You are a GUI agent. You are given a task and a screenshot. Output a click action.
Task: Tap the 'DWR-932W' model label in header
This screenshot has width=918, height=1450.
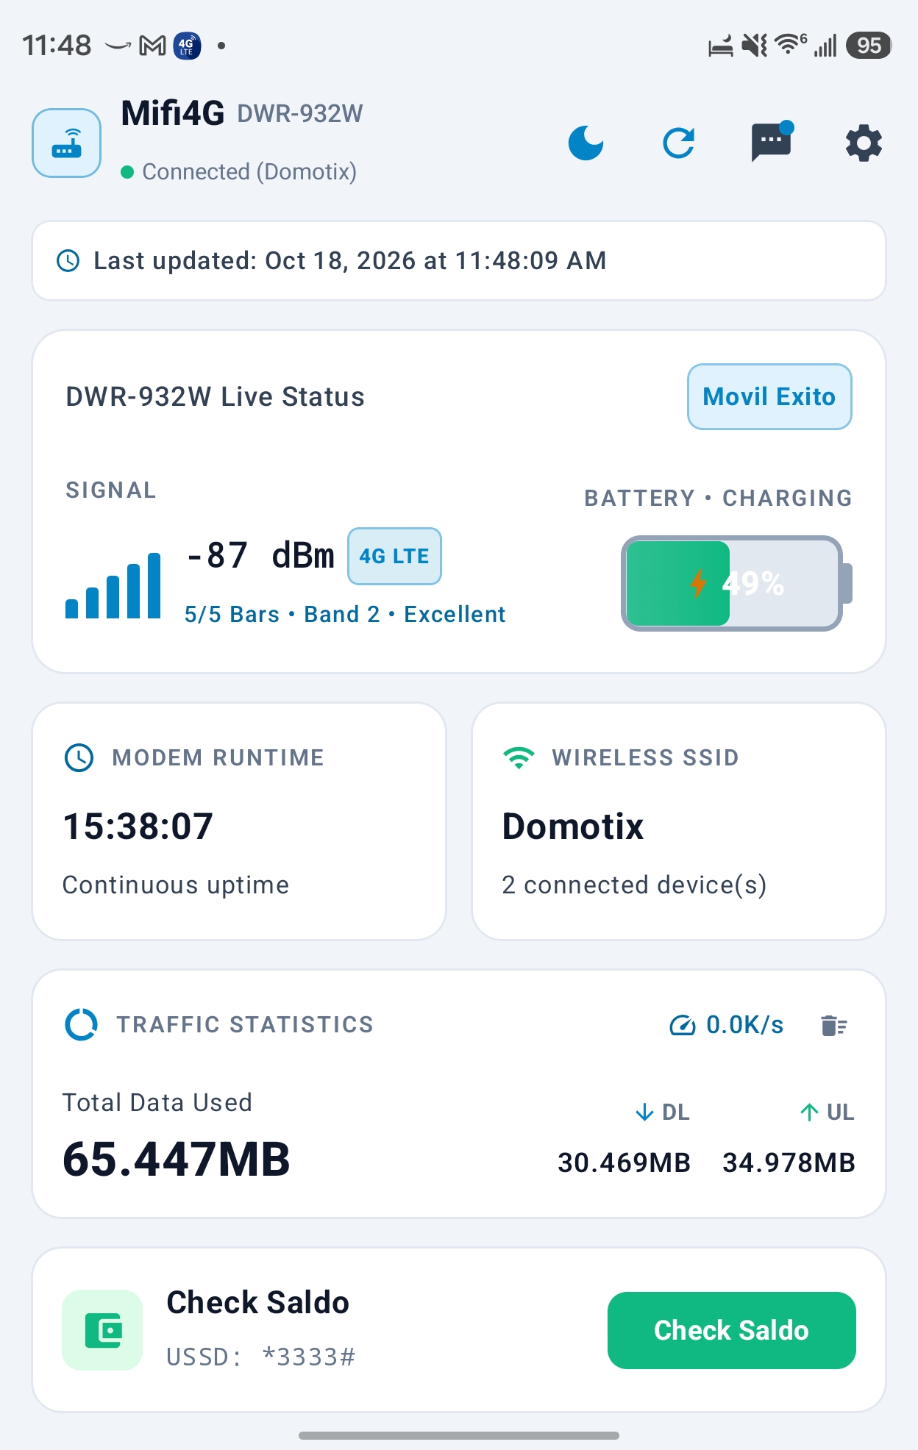300,114
